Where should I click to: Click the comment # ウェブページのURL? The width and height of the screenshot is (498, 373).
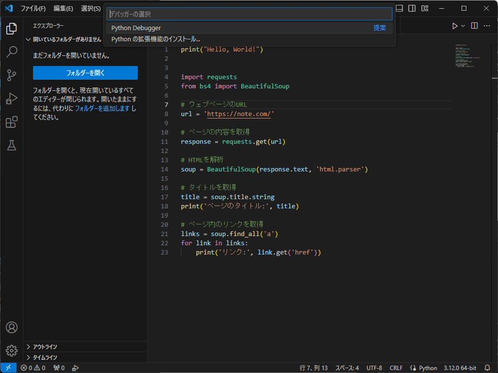[214, 104]
